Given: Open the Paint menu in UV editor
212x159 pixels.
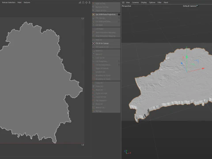Looking at the screenshot, I should pos(19,2).
